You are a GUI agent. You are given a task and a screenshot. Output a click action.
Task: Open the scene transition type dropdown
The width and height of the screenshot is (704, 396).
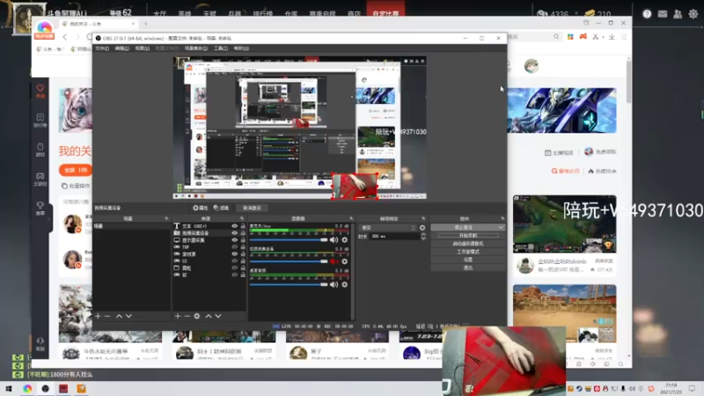coord(388,228)
